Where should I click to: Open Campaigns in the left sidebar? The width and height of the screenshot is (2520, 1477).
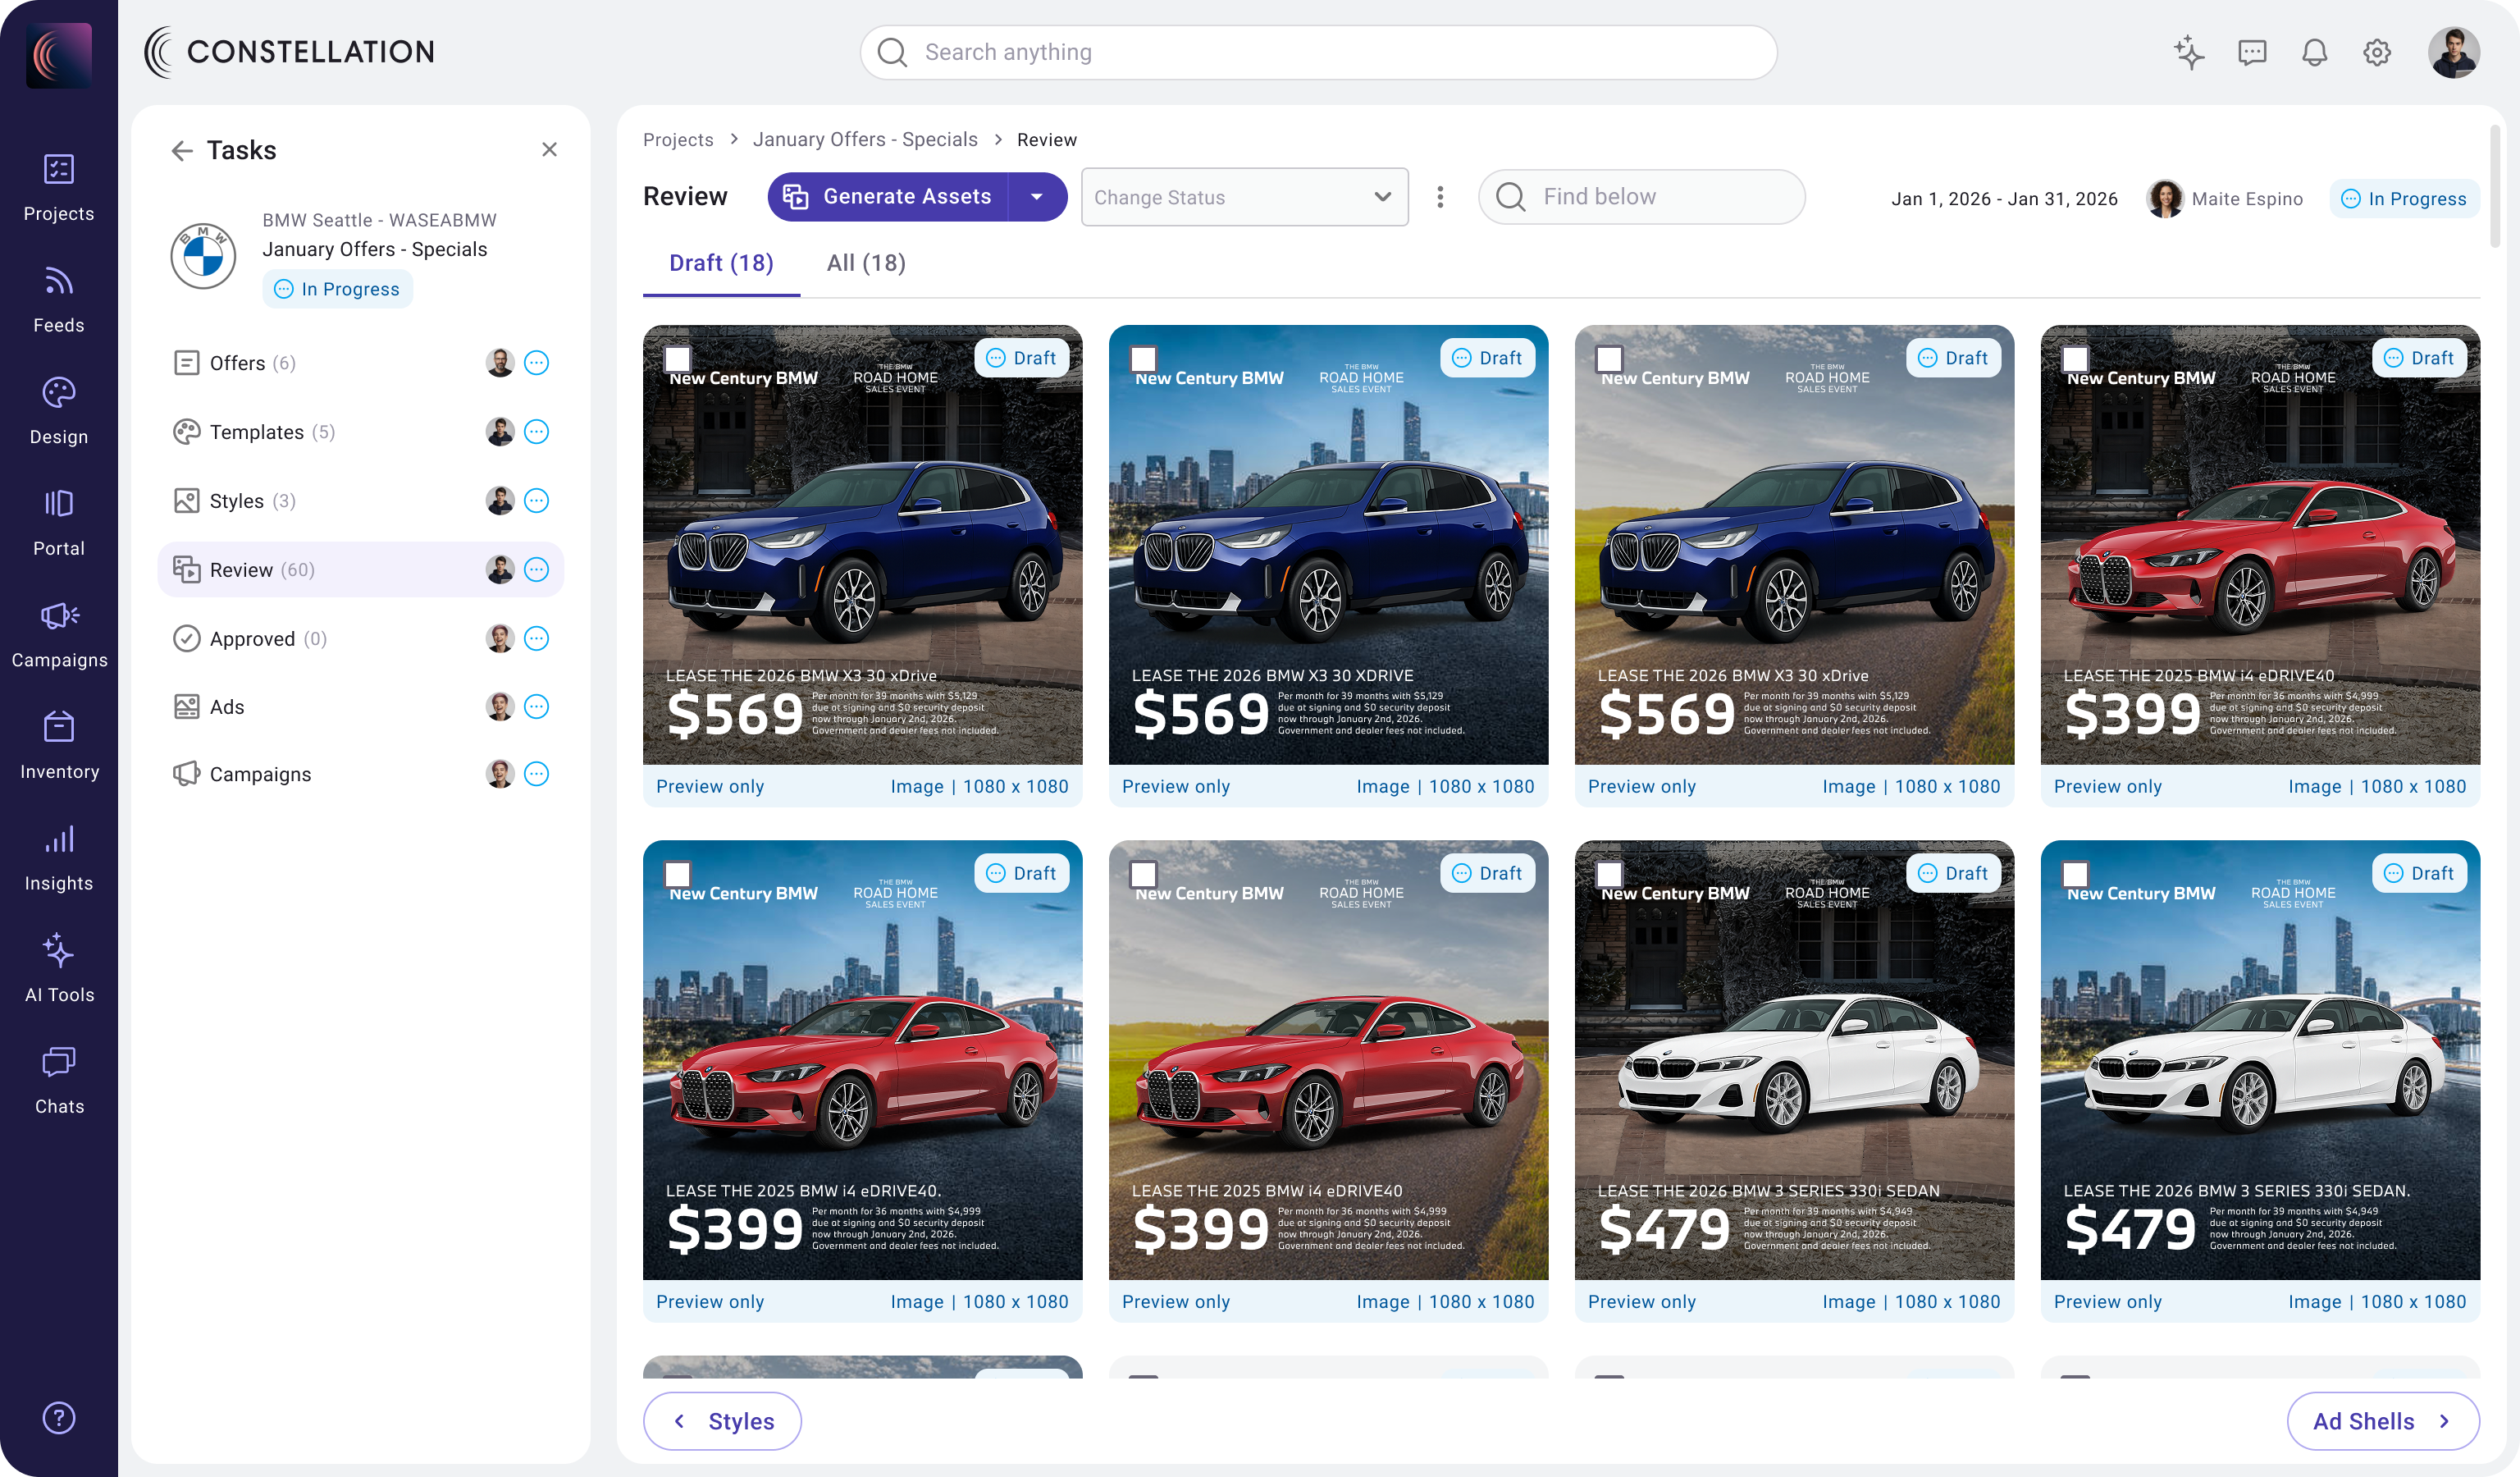tap(59, 634)
